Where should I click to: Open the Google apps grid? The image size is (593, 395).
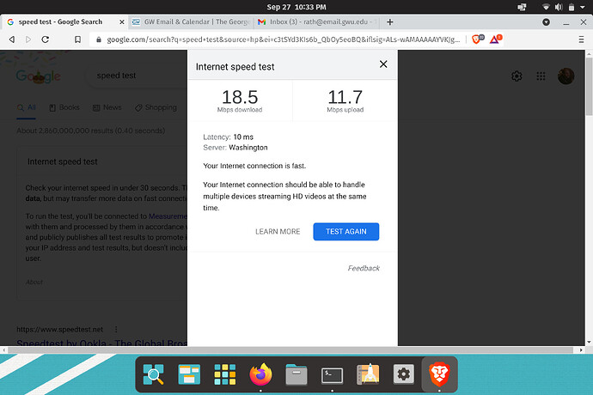coord(541,76)
